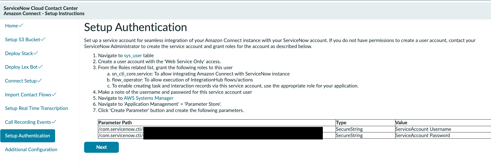Click the checkmark beside Setup S3 Bucket
This screenshot has height=164, width=491.
click(43, 39)
